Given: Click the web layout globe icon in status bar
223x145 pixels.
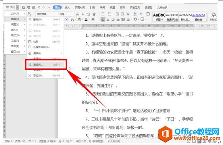Looking at the screenshot, I should (x=210, y=141).
